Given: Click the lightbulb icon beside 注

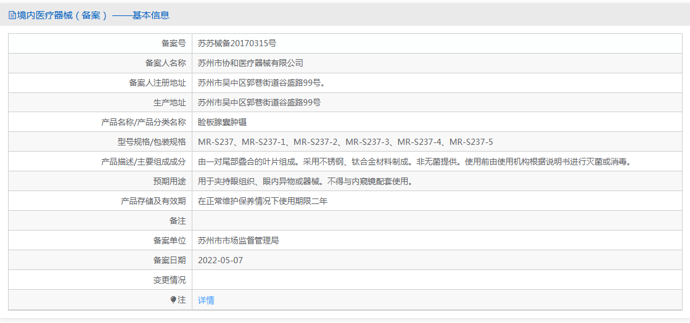Looking at the screenshot, I should pyautogui.click(x=173, y=300).
